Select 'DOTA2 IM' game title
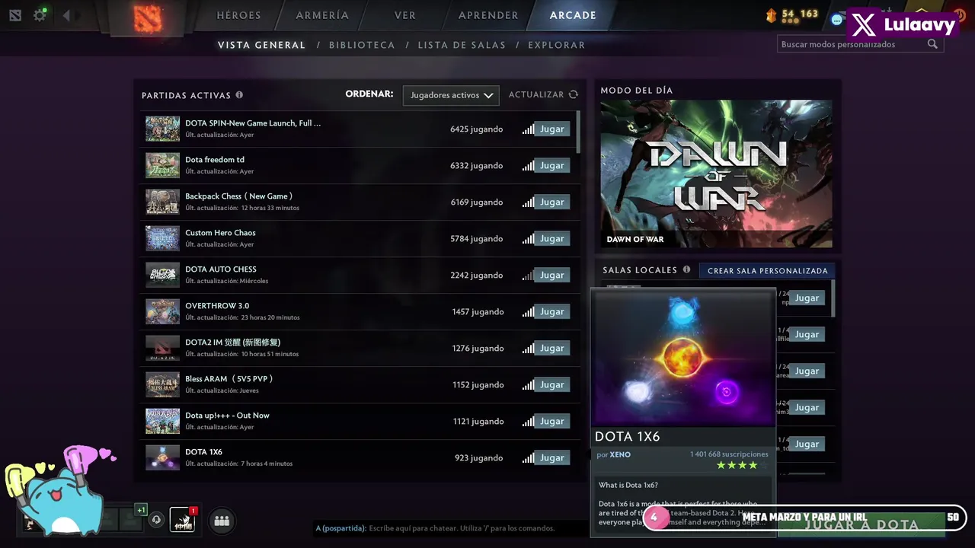Screen dimensions: 975x548 point(232,342)
